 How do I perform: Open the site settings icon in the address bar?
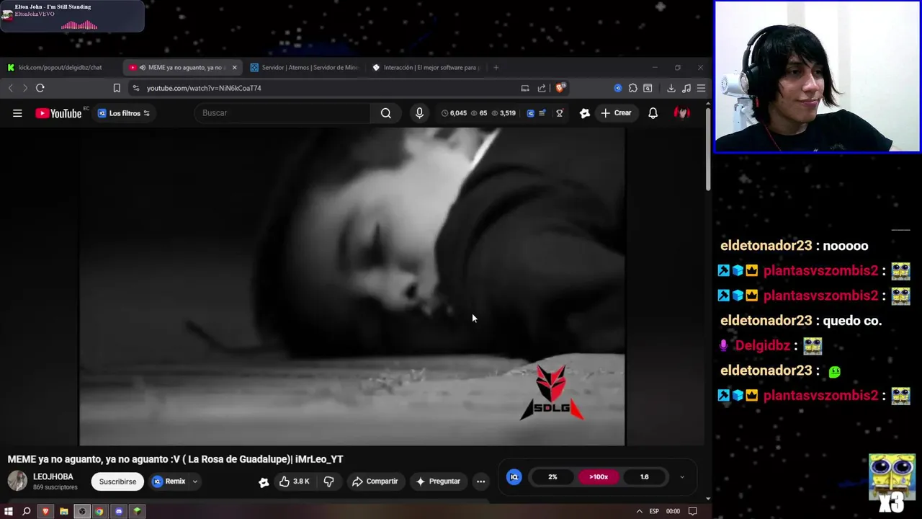coord(135,88)
